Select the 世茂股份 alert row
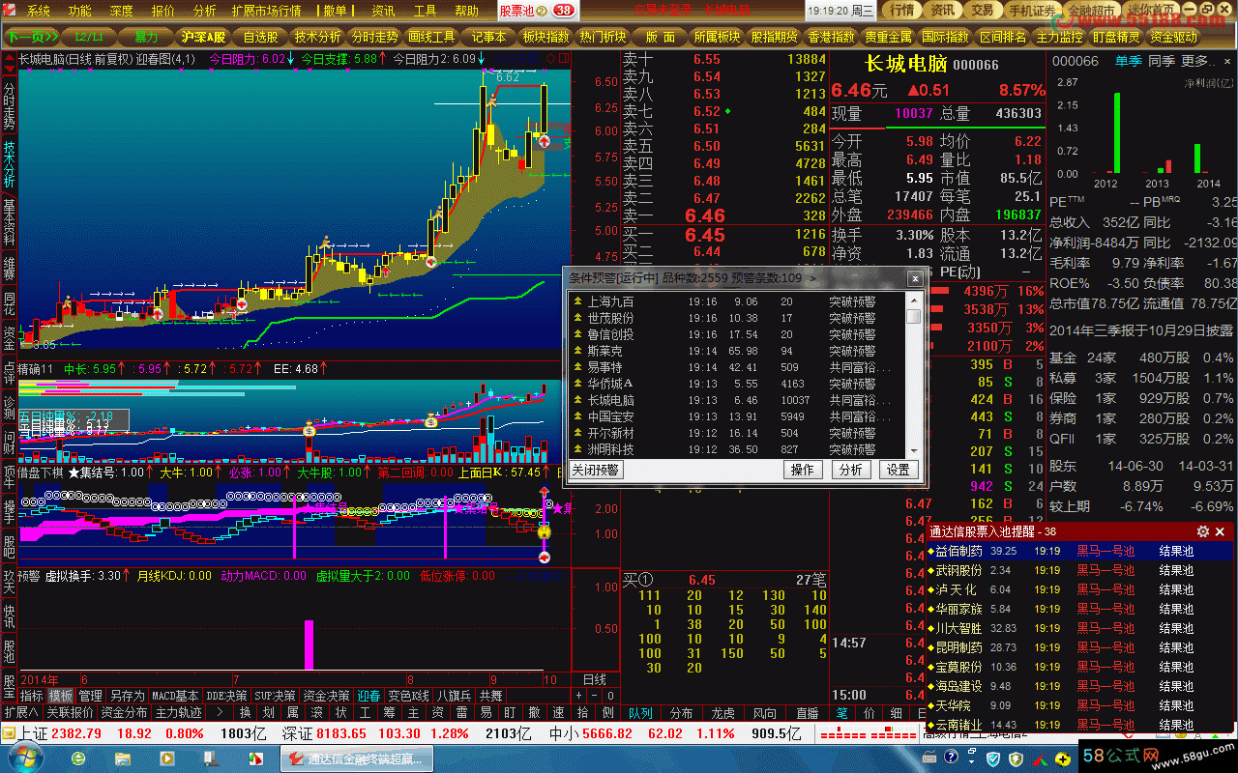This screenshot has width=1238, height=773. (737, 318)
